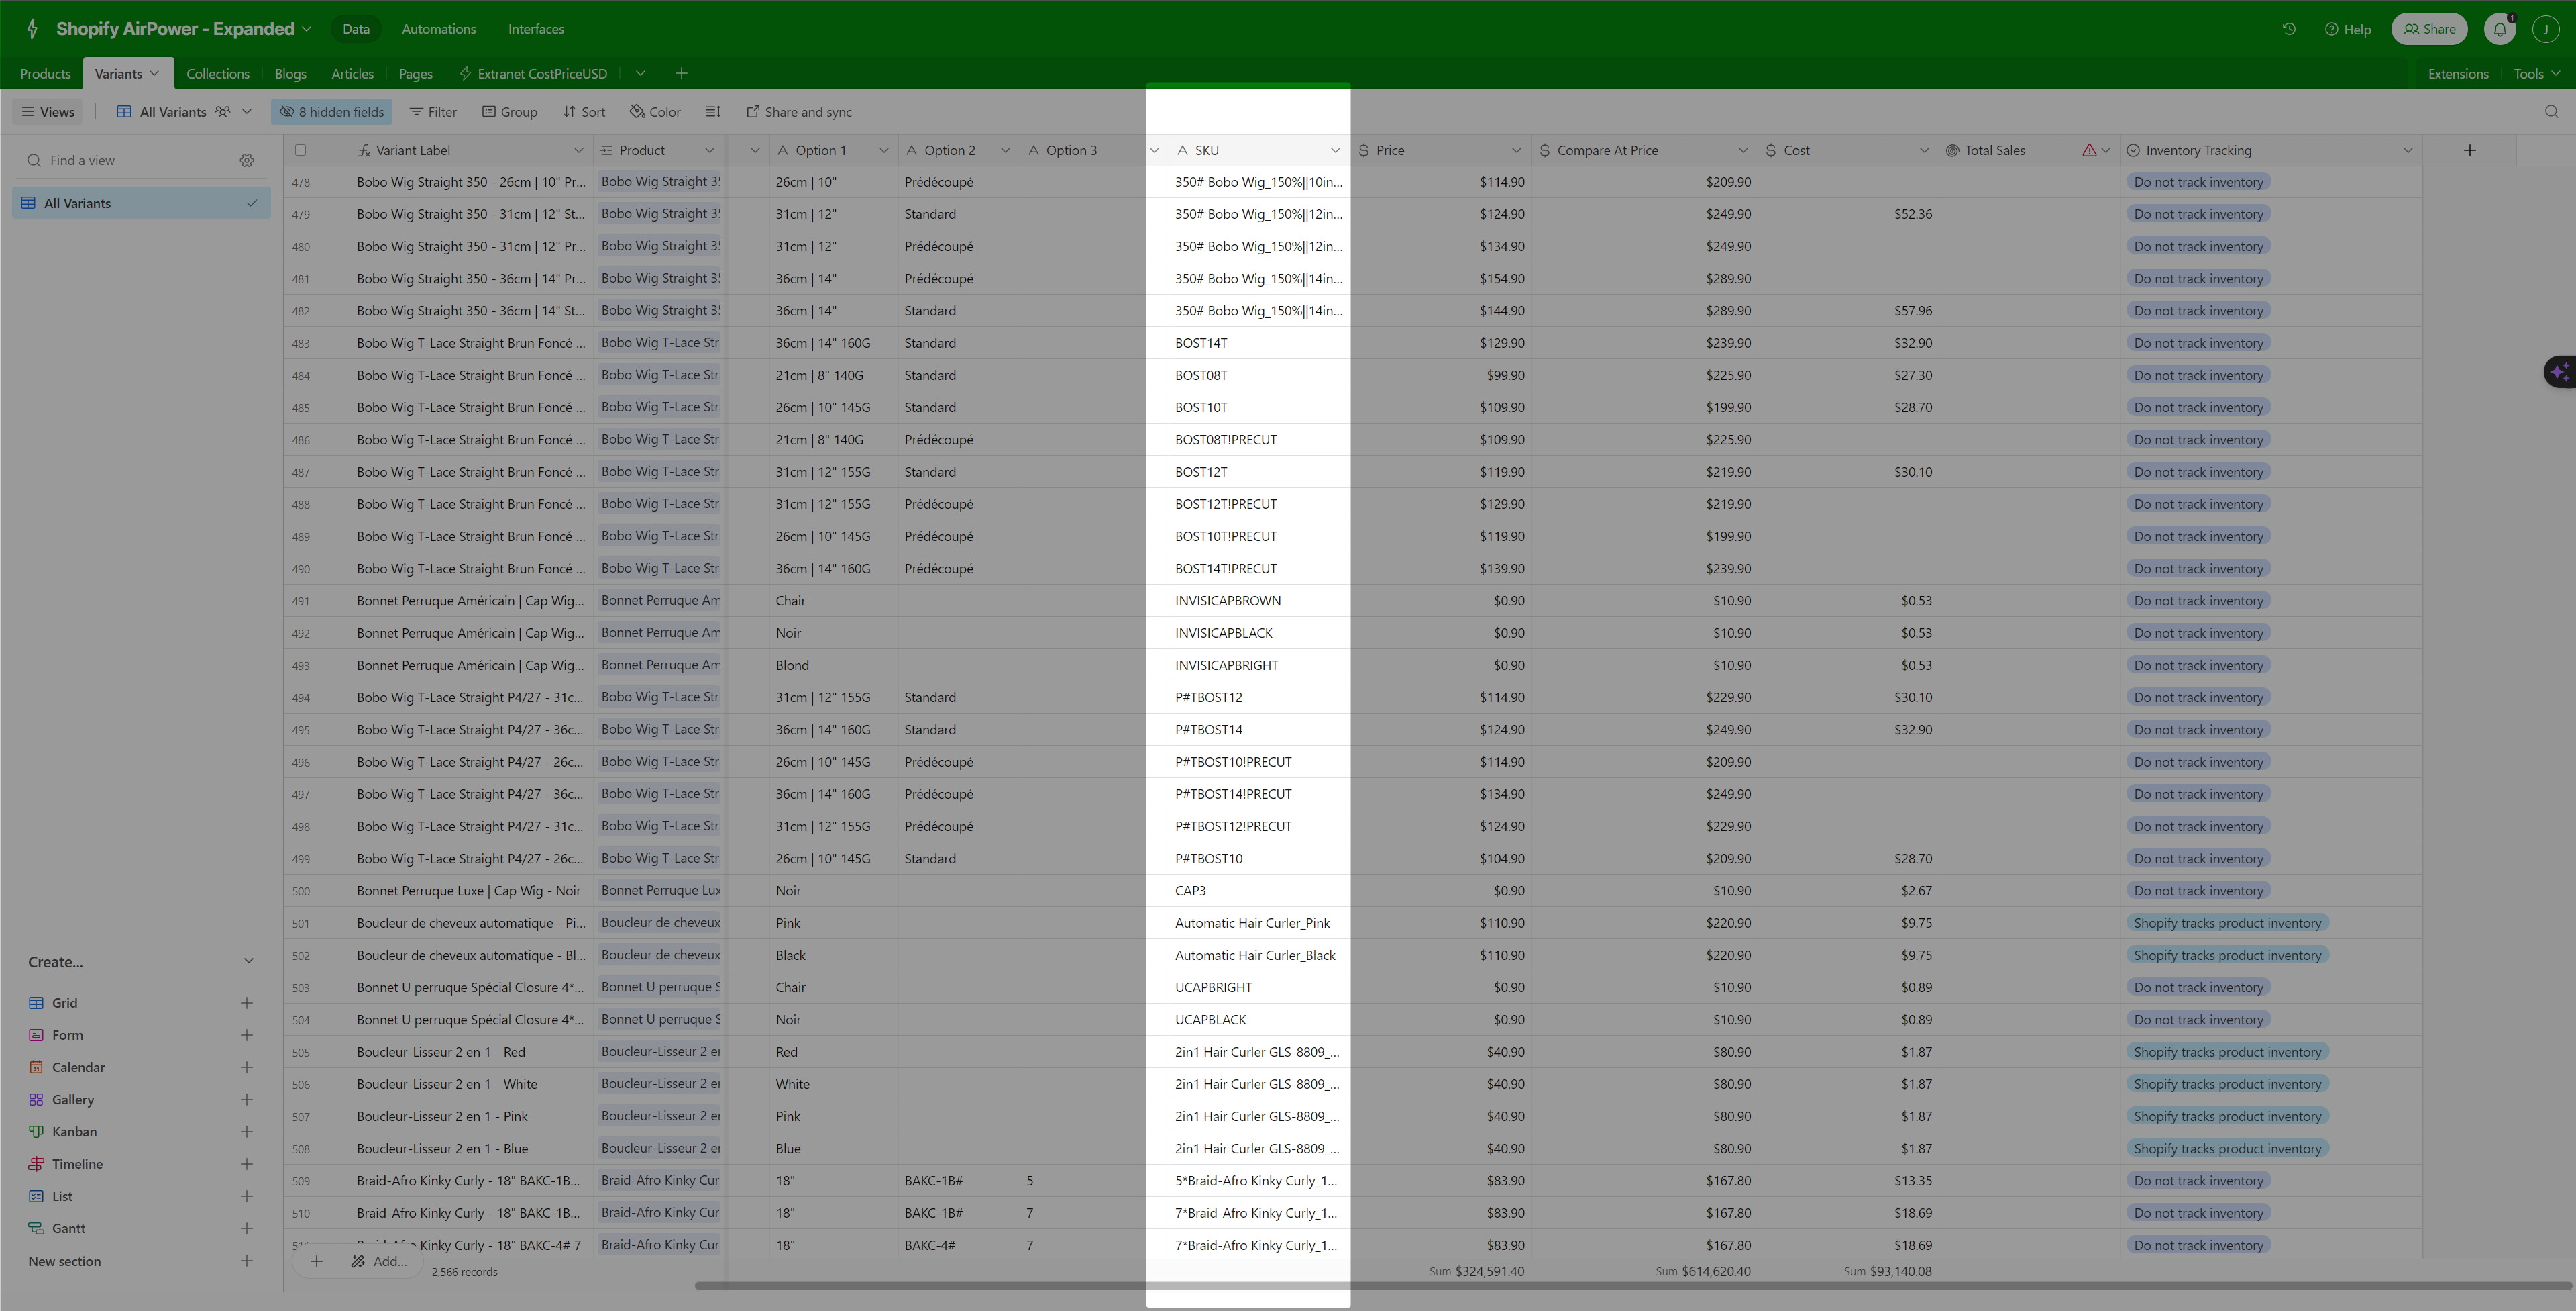Open base history clock icon
2576x1311 pixels.
coord(2289,29)
